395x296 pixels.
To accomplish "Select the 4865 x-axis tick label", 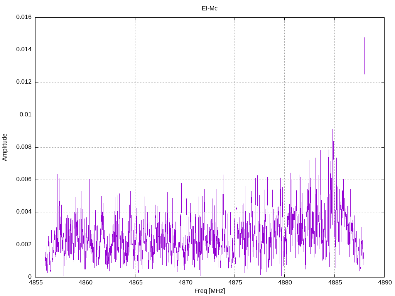I will (135, 283).
